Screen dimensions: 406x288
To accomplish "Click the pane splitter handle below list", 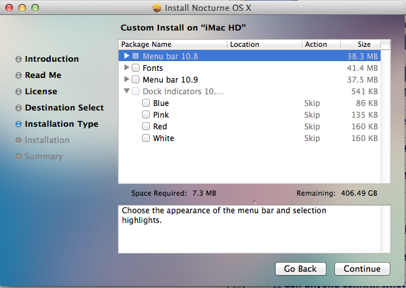I will 254,202.
